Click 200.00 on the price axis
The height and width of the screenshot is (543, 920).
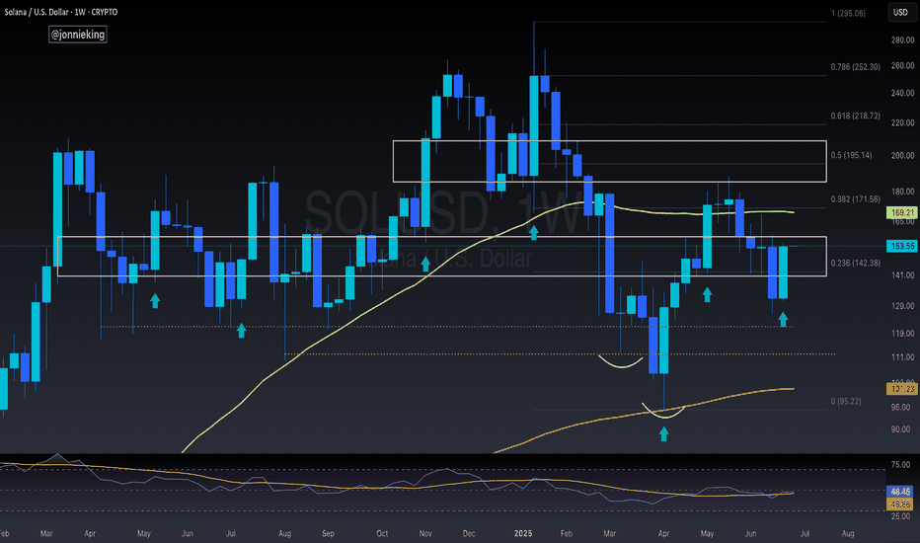[x=902, y=156]
